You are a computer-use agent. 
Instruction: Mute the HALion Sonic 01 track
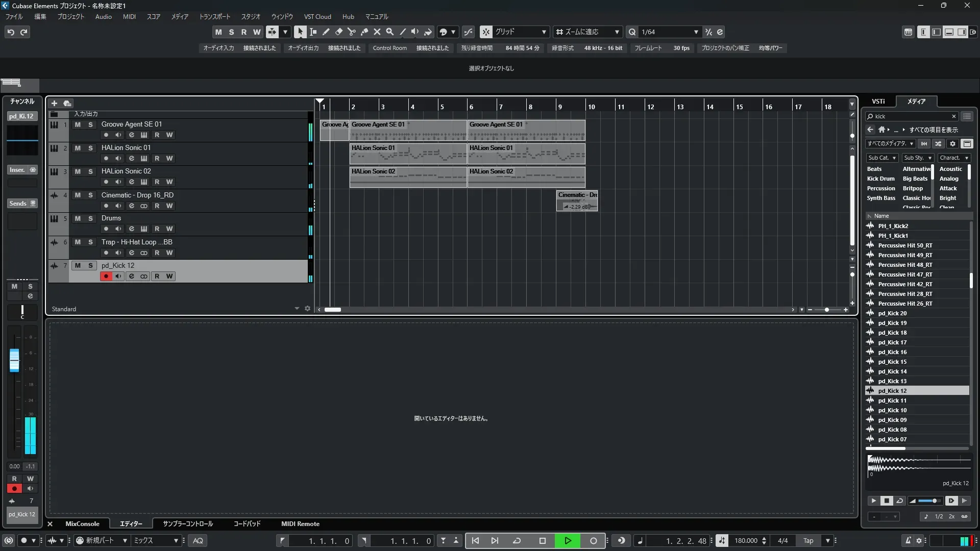click(x=78, y=148)
